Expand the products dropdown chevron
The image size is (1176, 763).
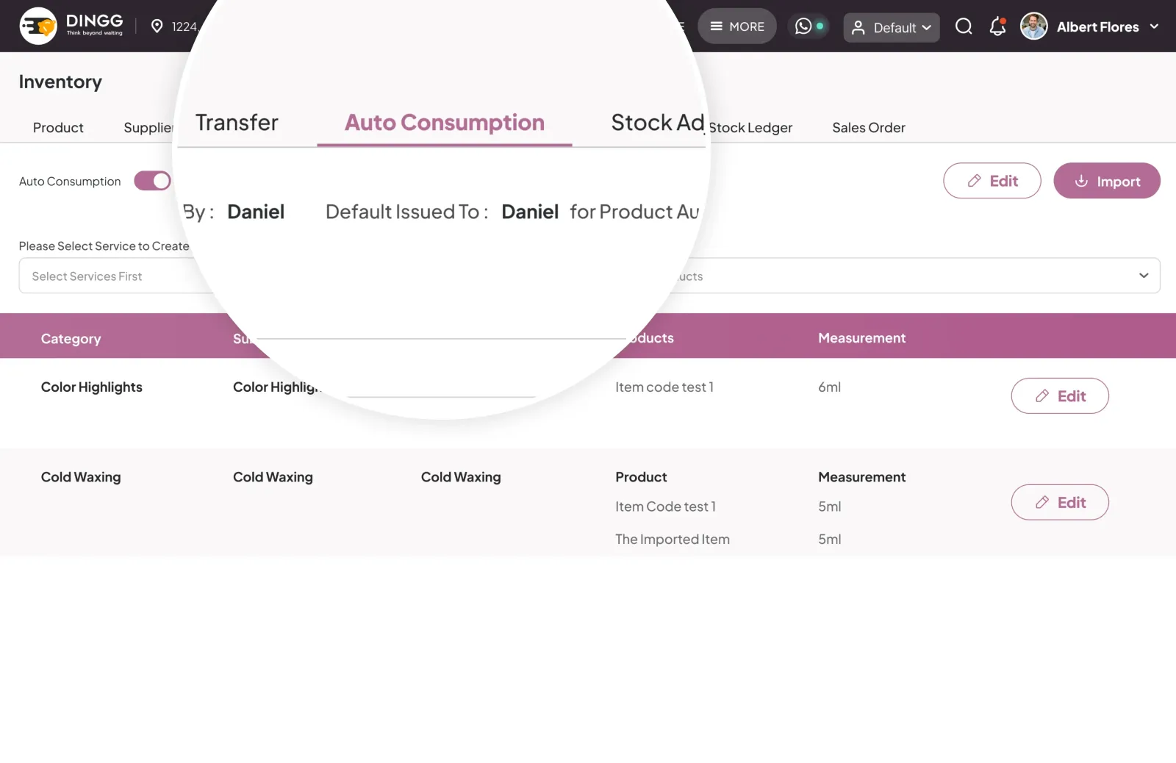1143,276
